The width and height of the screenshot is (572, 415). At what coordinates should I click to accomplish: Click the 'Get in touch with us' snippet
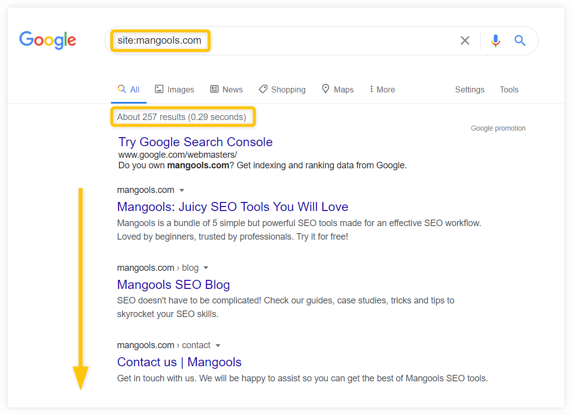coord(302,378)
